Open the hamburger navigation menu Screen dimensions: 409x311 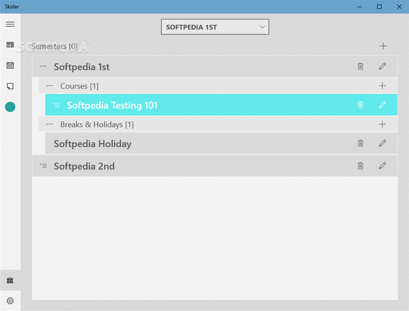[x=10, y=24]
